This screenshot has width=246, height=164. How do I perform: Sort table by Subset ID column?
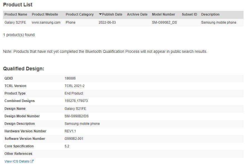click(x=189, y=14)
